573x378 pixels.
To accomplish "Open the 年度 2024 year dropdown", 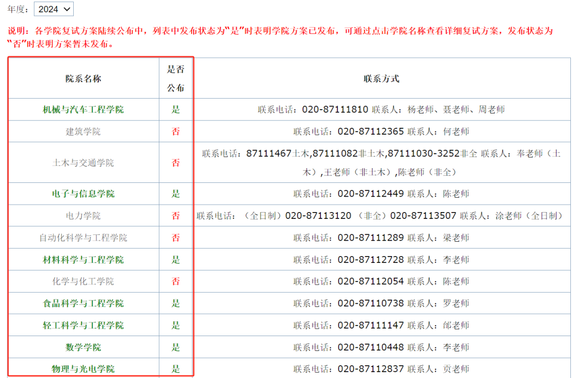I will point(54,9).
